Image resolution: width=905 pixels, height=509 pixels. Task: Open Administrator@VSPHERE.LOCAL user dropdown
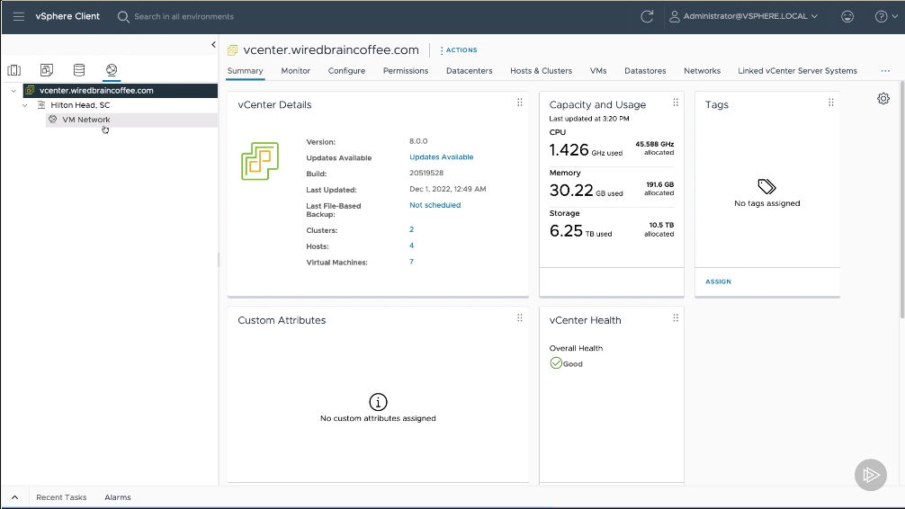pyautogui.click(x=743, y=16)
